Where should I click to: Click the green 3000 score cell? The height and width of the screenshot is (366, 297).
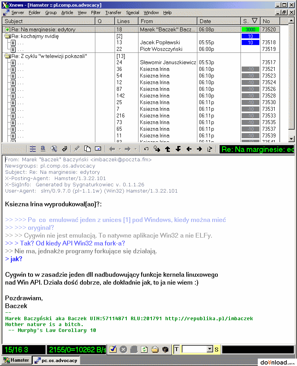coord(250,29)
